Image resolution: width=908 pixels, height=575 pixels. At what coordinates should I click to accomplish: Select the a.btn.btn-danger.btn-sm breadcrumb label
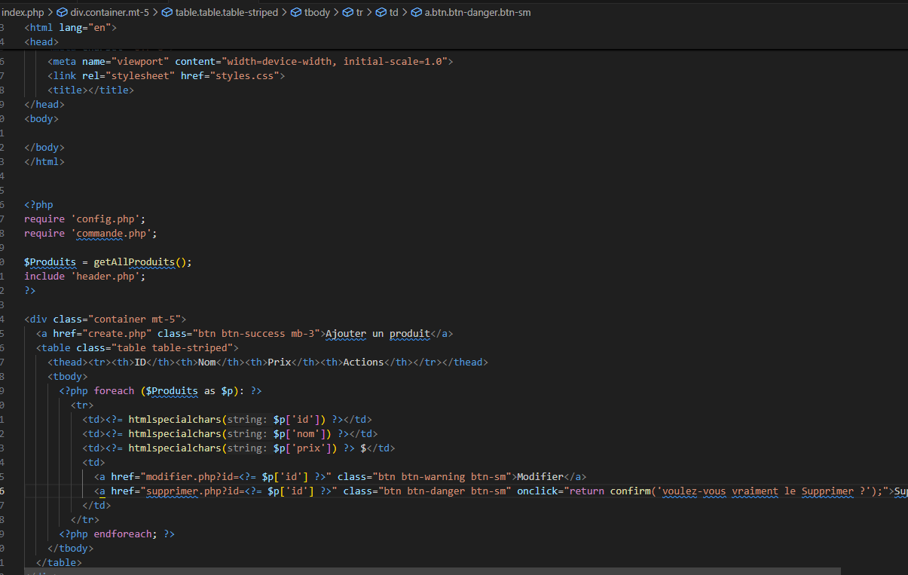[x=478, y=12]
